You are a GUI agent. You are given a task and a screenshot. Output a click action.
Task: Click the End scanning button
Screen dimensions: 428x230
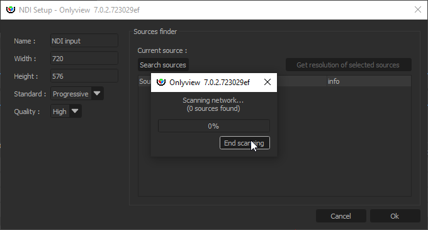pyautogui.click(x=245, y=143)
